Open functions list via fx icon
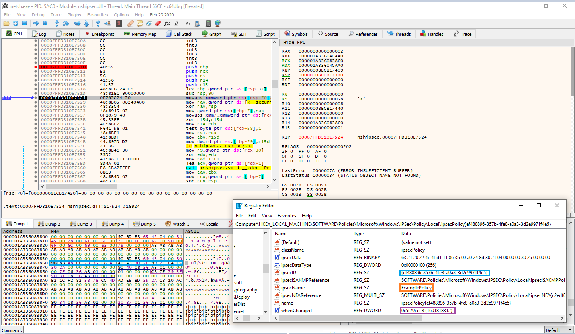The width and height of the screenshot is (575, 334). pos(167,23)
